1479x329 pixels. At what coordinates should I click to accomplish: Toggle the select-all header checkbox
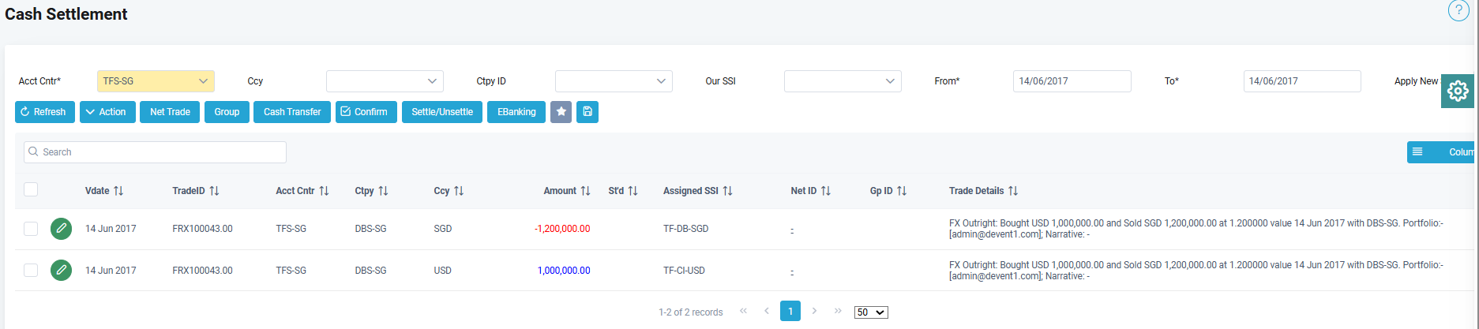31,189
